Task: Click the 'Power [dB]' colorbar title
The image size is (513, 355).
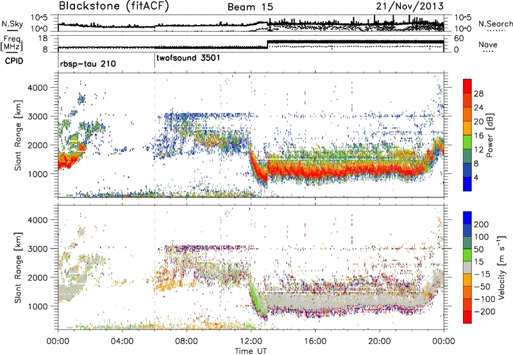Action: click(x=490, y=135)
